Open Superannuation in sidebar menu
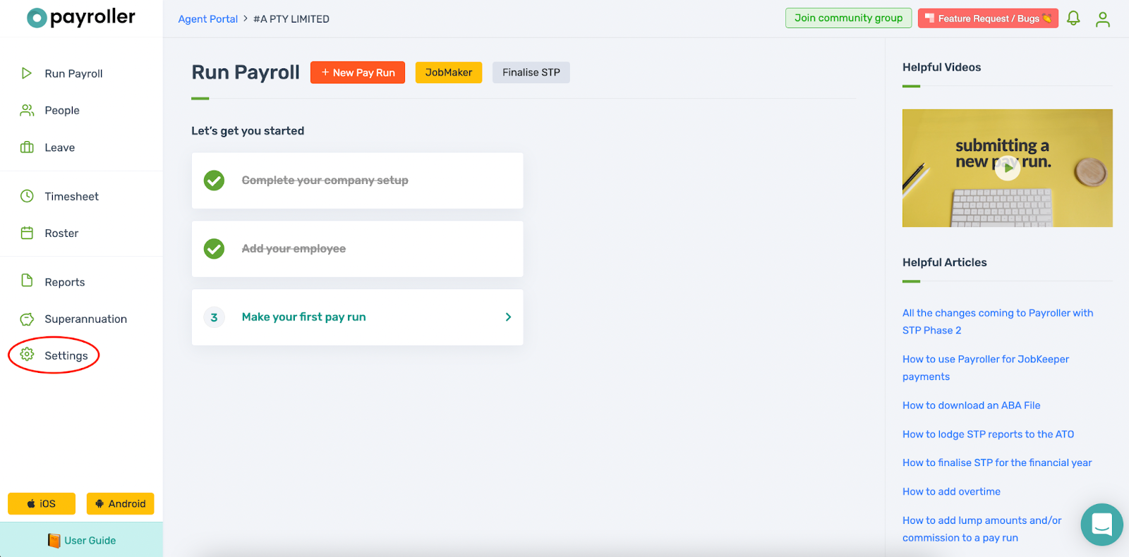 (86, 319)
